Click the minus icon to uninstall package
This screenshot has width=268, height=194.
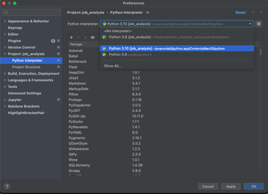point(79,37)
